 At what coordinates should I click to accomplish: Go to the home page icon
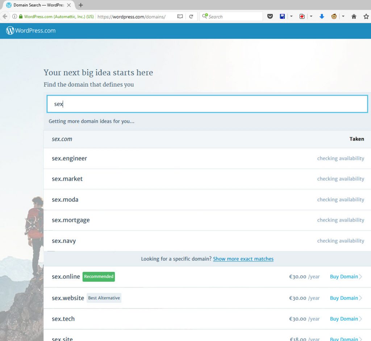[x=354, y=16]
